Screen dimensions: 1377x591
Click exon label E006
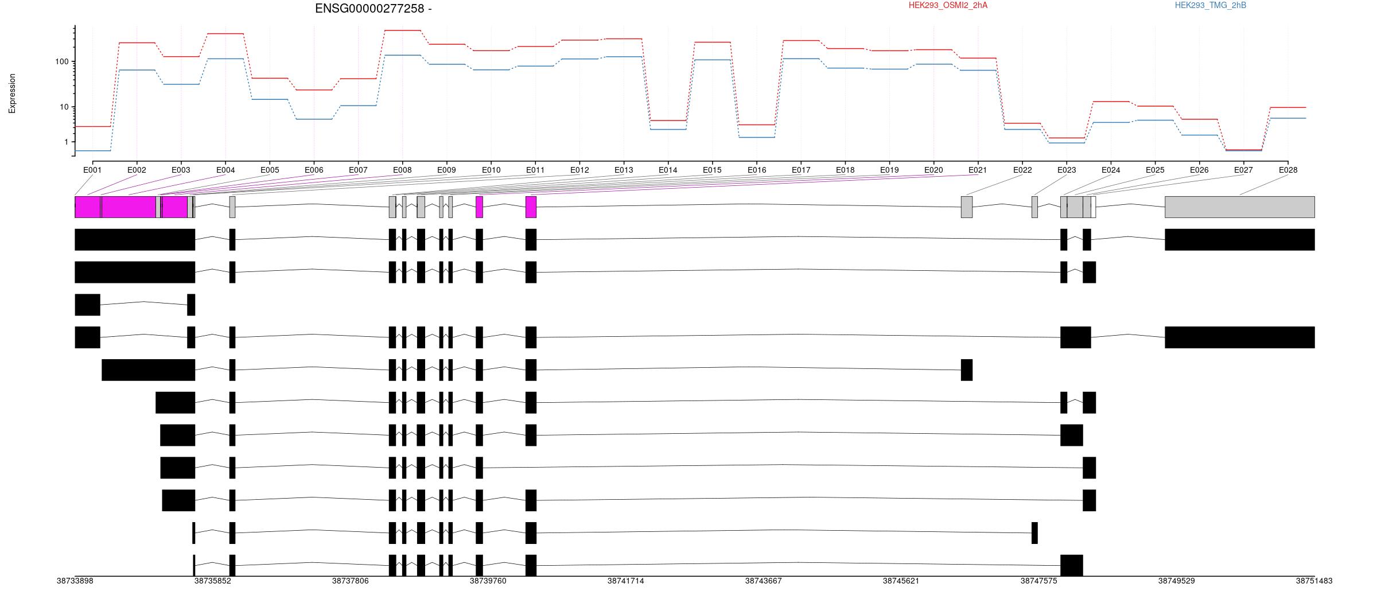click(314, 170)
